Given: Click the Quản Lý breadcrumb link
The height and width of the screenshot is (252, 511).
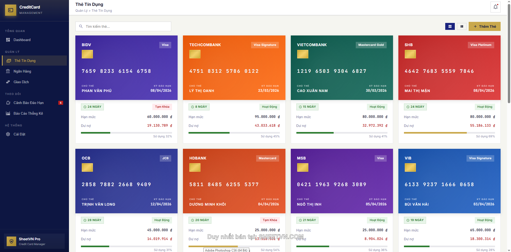Looking at the screenshot, I should 81,11.
